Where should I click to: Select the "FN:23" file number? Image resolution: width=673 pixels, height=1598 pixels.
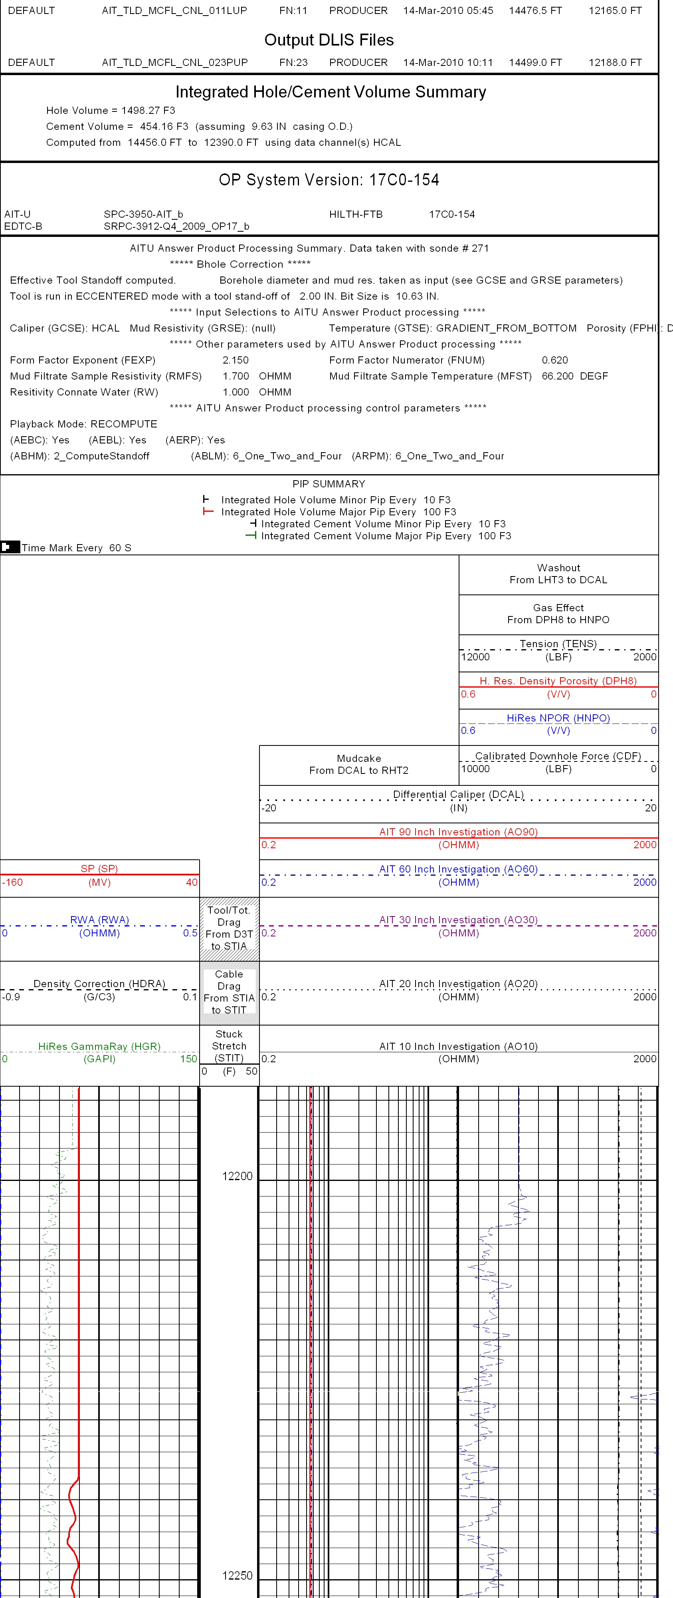[x=293, y=62]
